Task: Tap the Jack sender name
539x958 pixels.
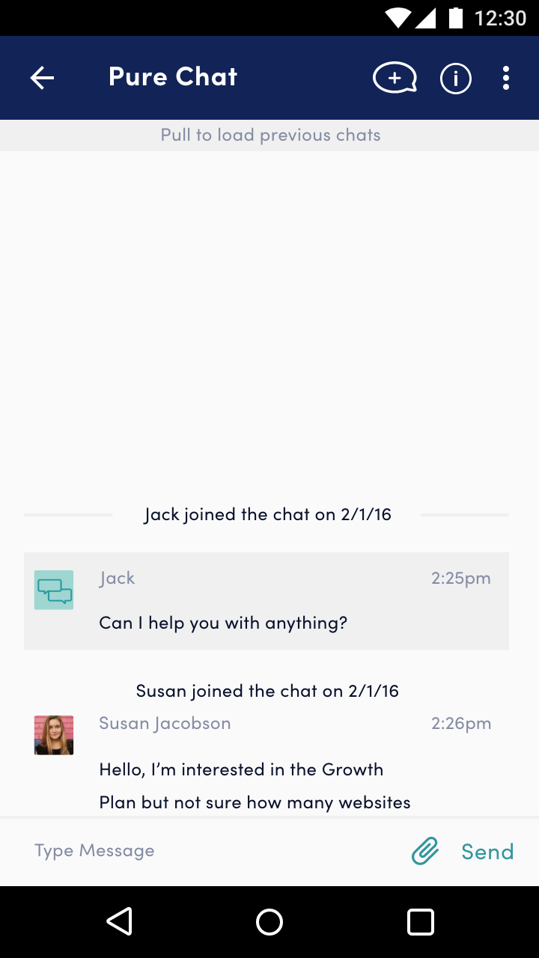Action: pyautogui.click(x=117, y=578)
